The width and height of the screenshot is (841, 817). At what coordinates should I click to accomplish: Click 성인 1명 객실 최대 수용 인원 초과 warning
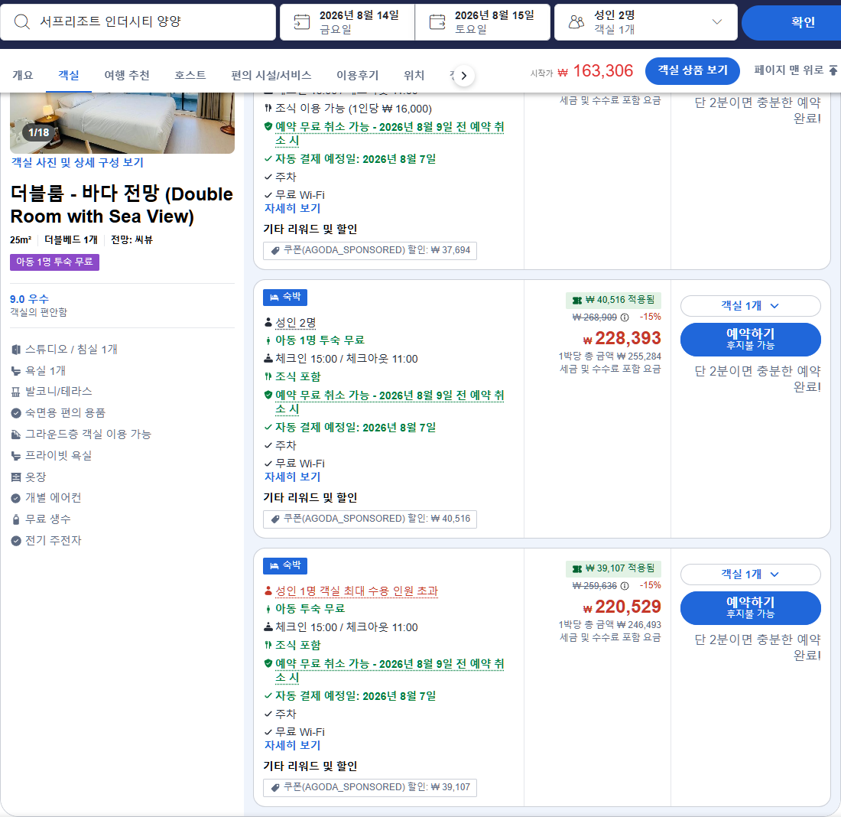357,591
